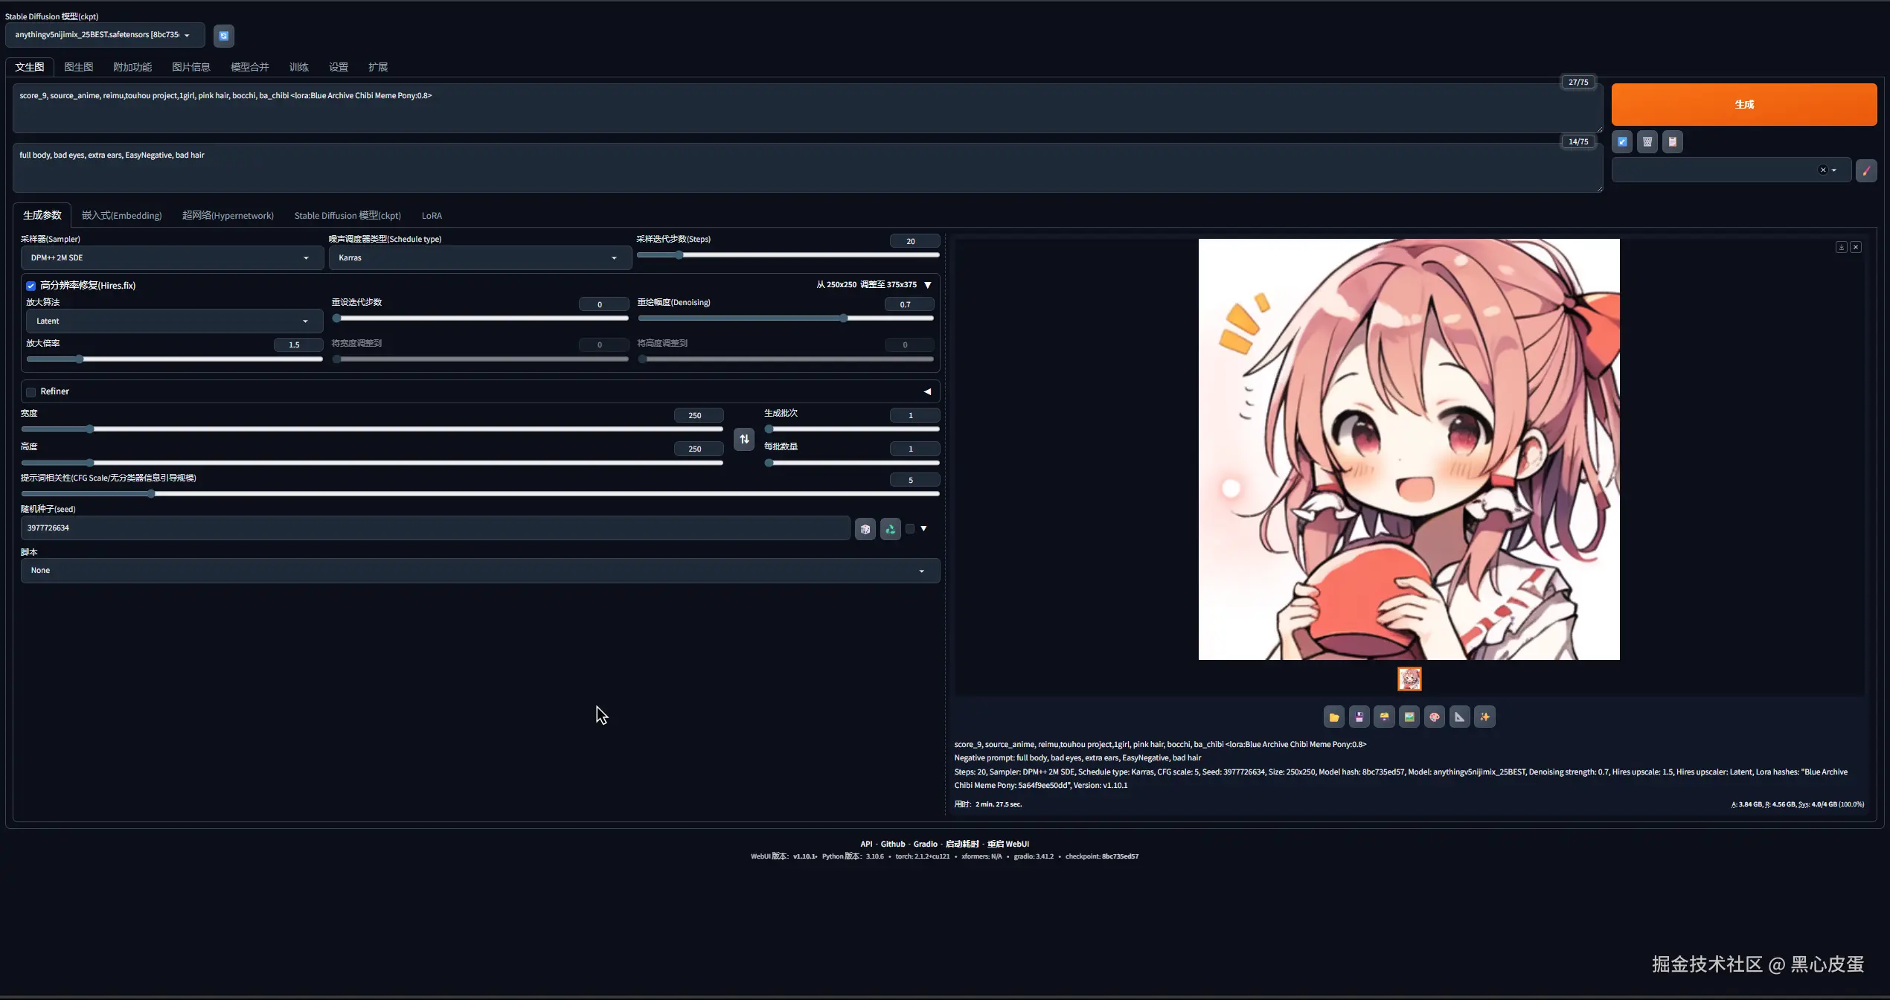The image size is (1890, 1000).
Task: Enable the Refiner checkbox
Action: (31, 392)
